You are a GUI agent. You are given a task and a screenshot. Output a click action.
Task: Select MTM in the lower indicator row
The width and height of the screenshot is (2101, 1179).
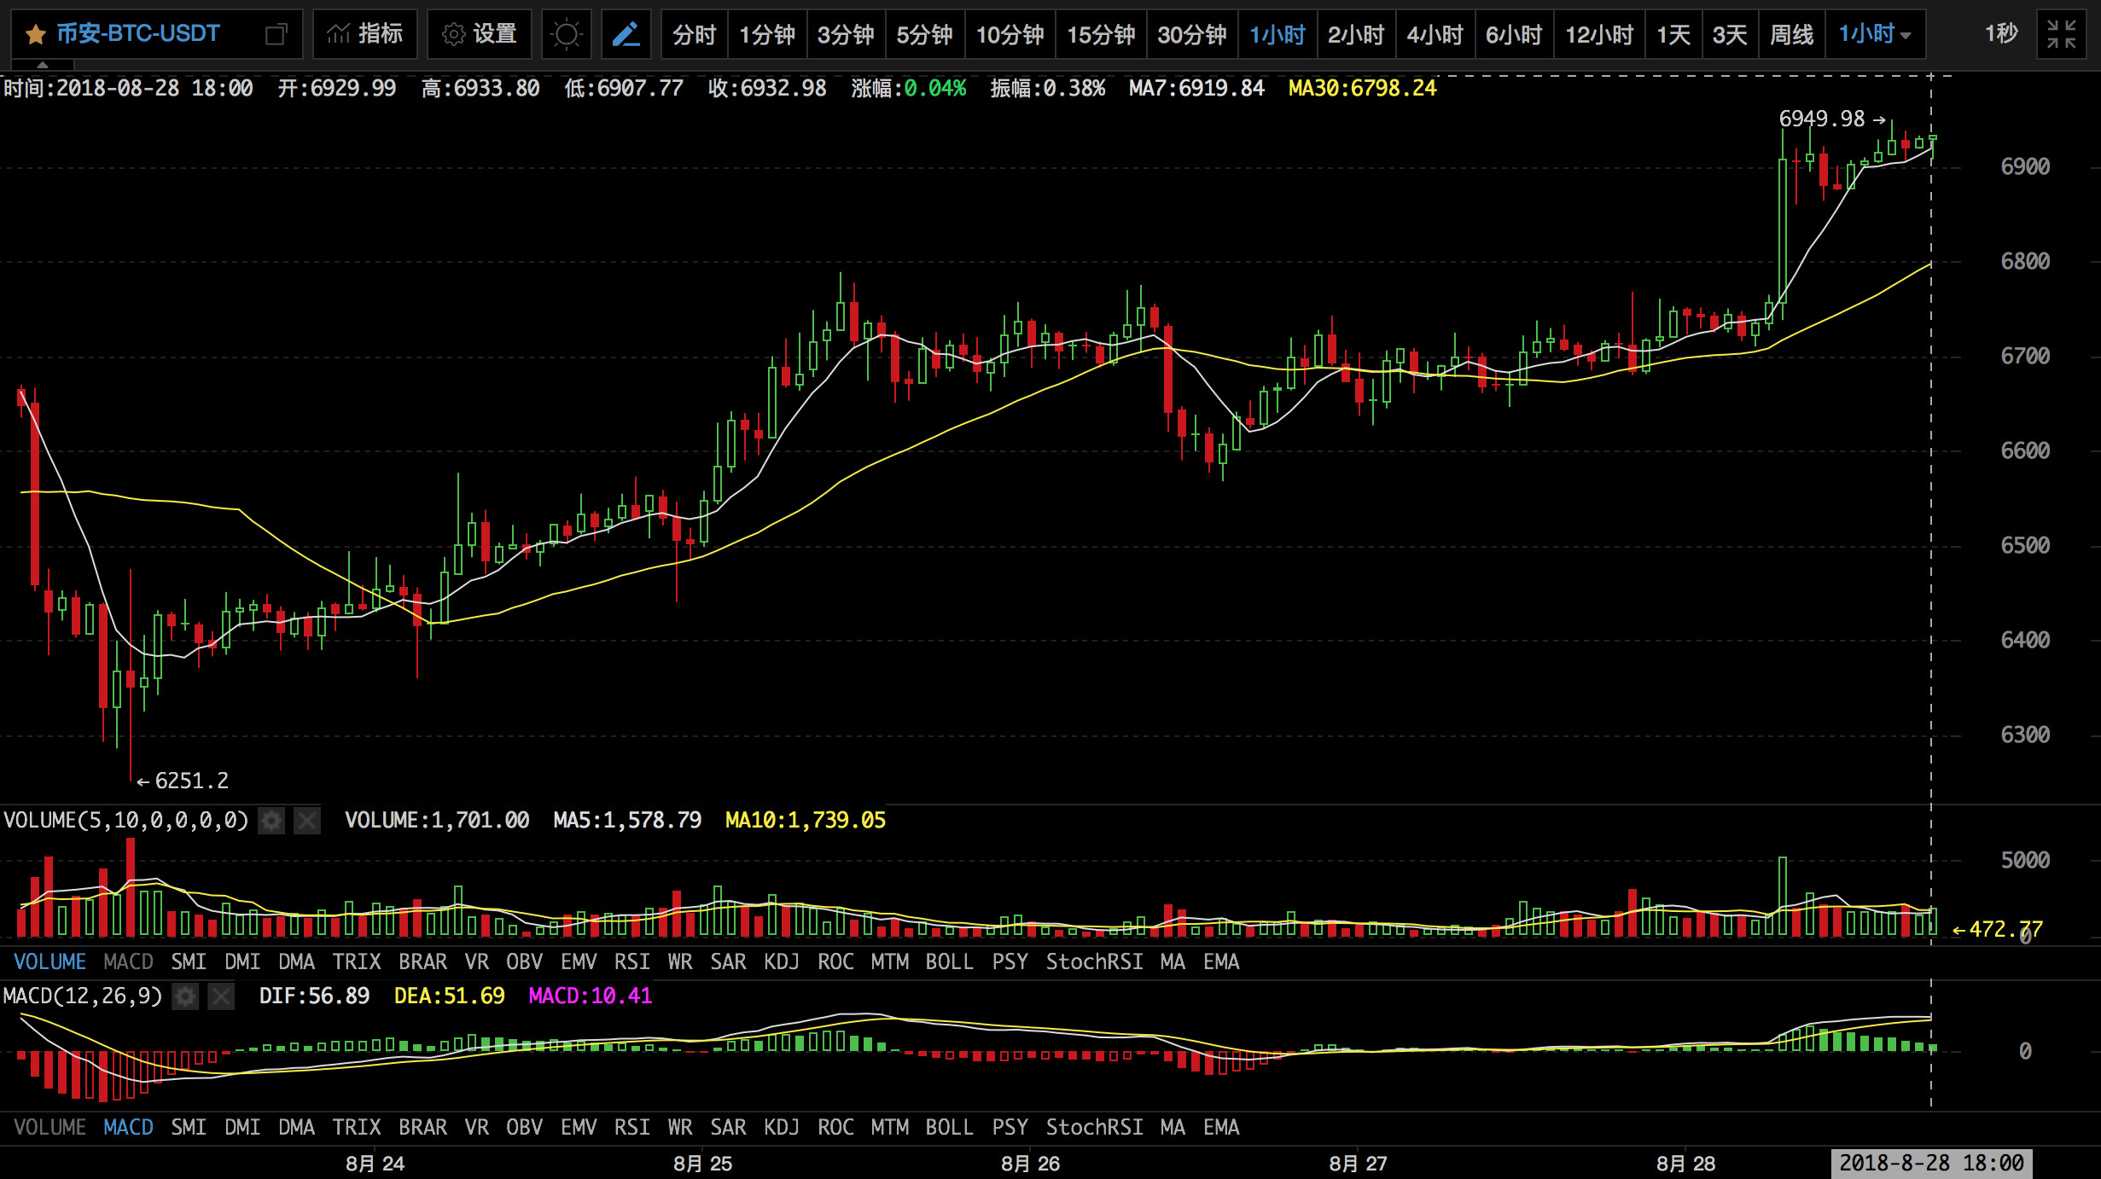pyautogui.click(x=889, y=1128)
